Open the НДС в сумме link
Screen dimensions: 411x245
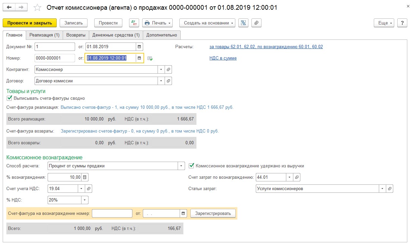223,58
